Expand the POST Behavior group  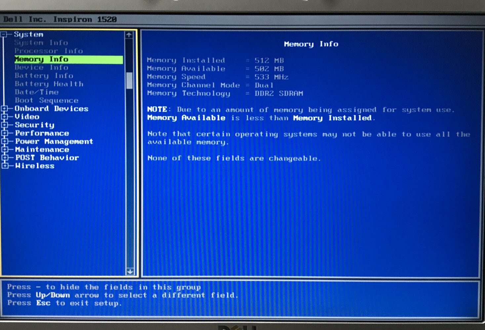click(4, 158)
